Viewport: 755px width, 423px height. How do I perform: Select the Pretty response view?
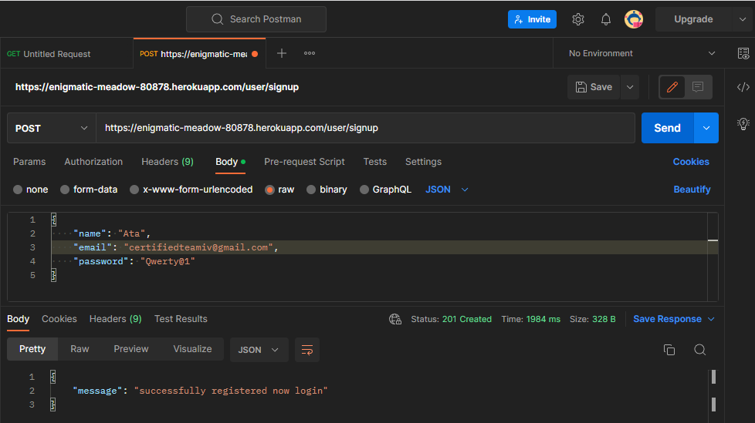[x=32, y=349]
